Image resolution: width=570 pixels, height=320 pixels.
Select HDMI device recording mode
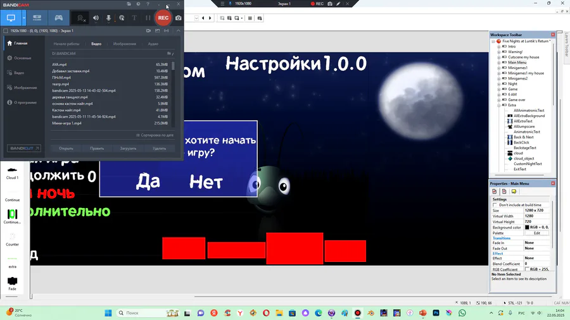pyautogui.click(x=37, y=18)
